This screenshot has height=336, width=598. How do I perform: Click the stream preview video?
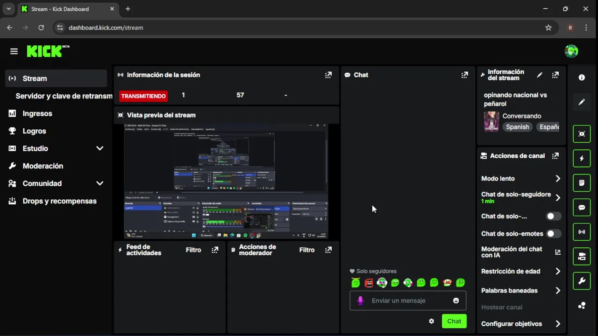click(x=226, y=181)
